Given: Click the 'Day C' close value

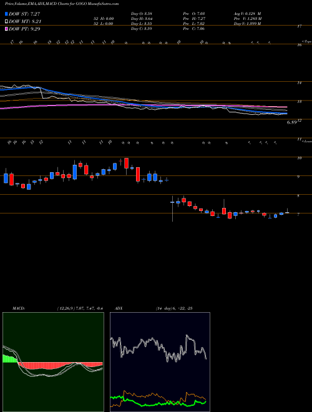Looking at the screenshot, I should (142, 29).
